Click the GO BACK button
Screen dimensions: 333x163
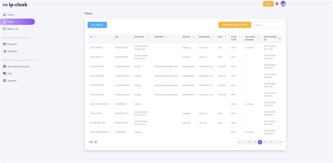tap(97, 25)
